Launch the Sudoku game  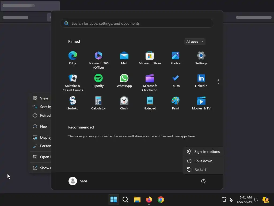click(73, 103)
